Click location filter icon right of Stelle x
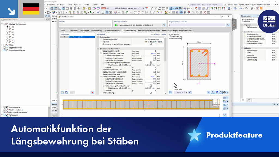Image resolution: width=279 pixels, height=157 pixels. (x=190, y=92)
